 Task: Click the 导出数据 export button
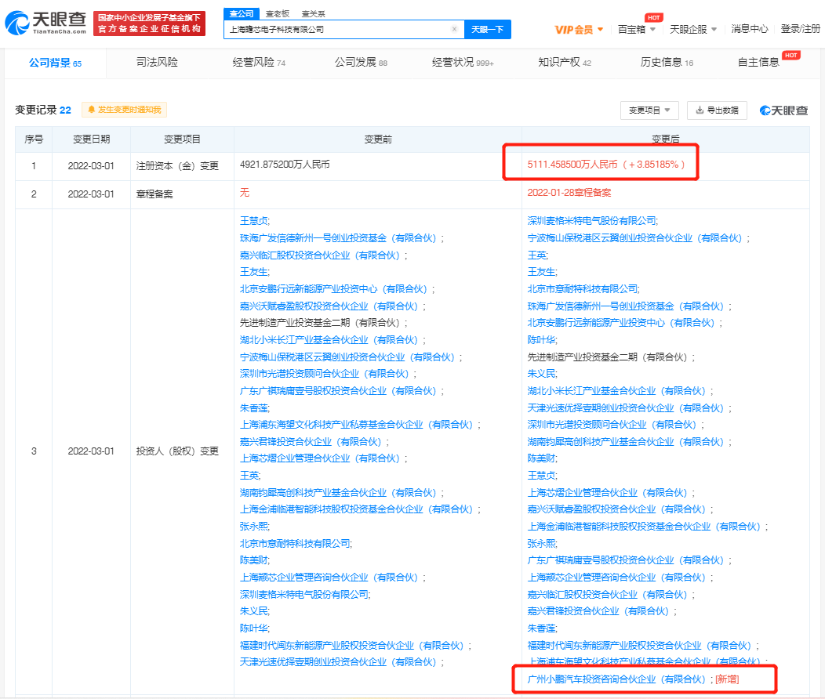click(x=717, y=110)
